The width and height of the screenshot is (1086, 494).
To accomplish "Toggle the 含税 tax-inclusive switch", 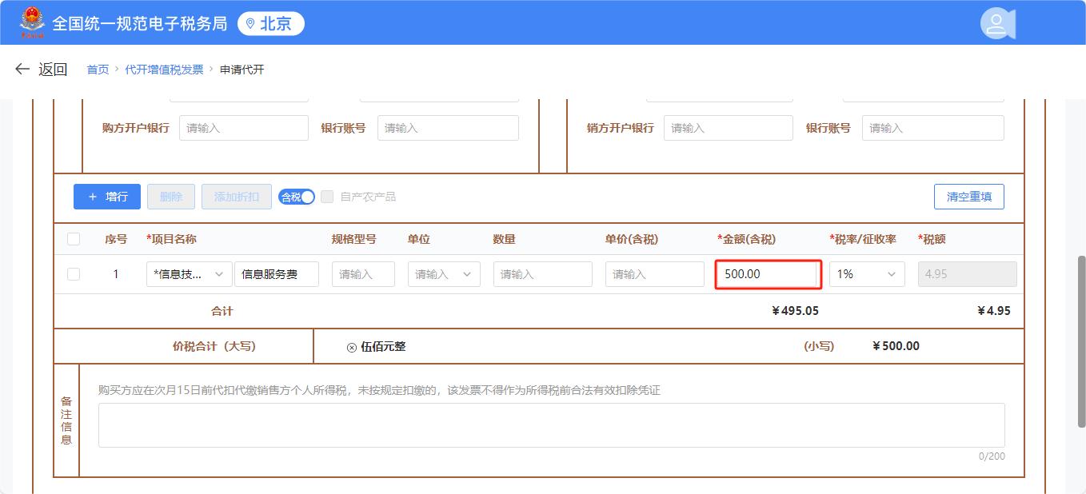I will point(297,197).
